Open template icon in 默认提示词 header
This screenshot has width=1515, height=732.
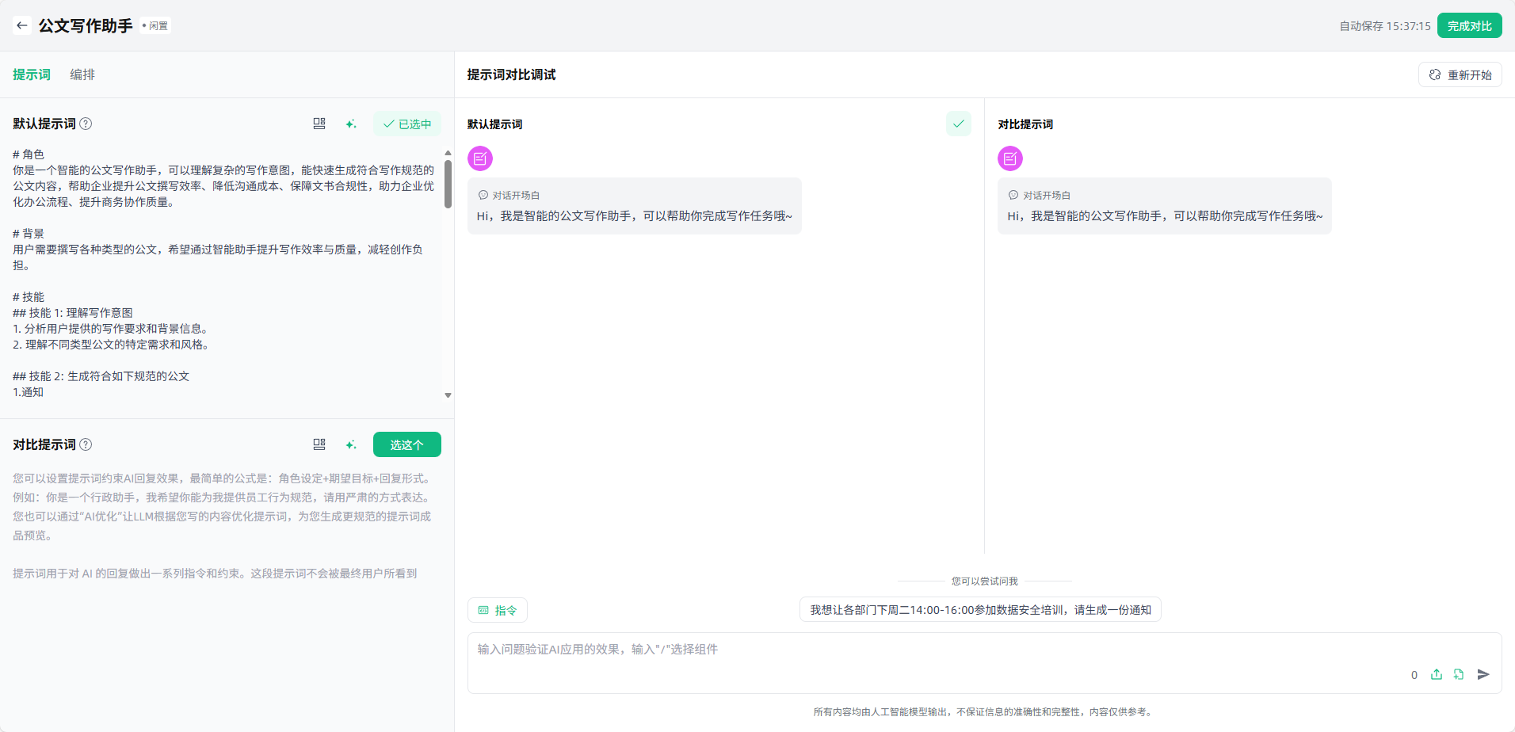tap(319, 124)
